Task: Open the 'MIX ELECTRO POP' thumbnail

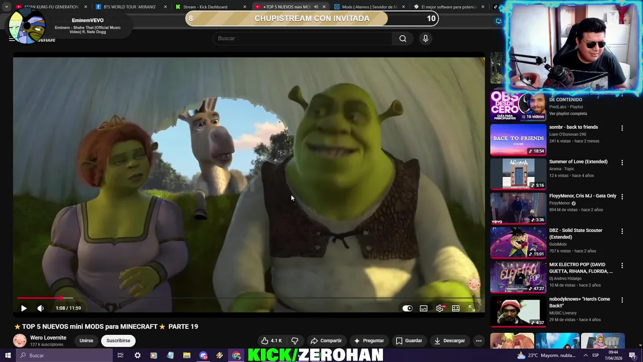Action: (518, 277)
